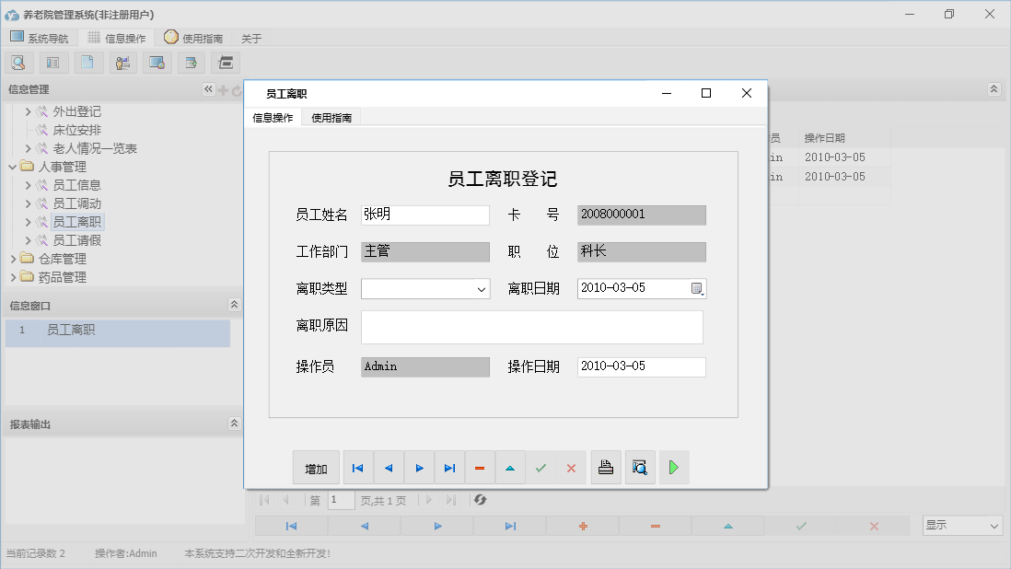The width and height of the screenshot is (1011, 569).
Task: Jump to the last record using navigation arrows
Action: (449, 467)
